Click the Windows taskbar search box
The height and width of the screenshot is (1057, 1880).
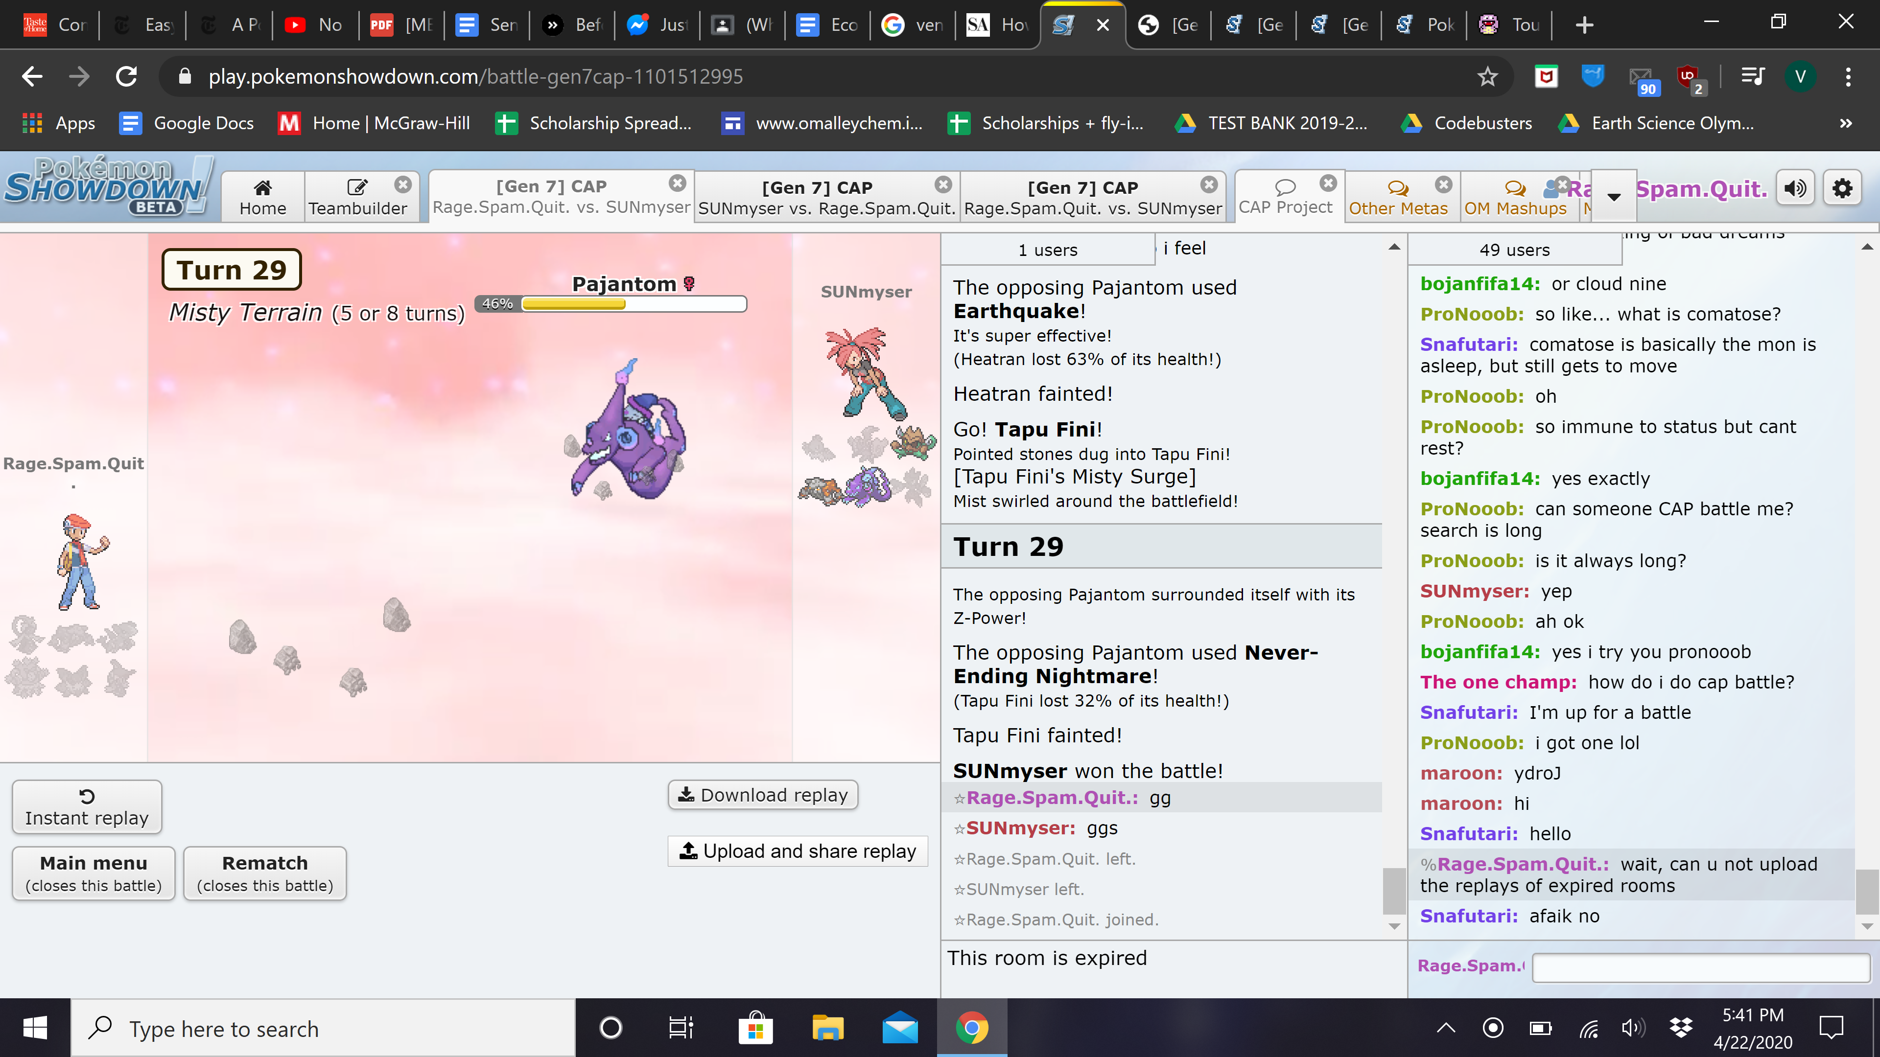coord(323,1028)
